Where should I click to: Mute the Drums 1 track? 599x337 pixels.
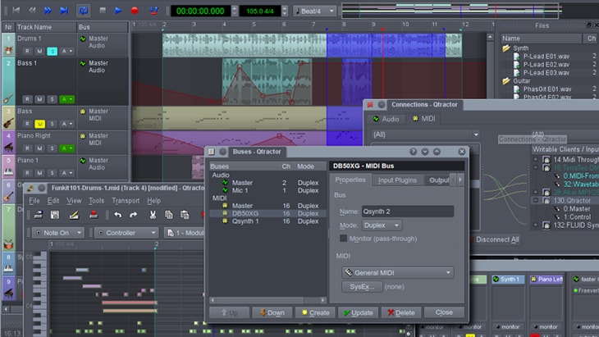click(39, 51)
